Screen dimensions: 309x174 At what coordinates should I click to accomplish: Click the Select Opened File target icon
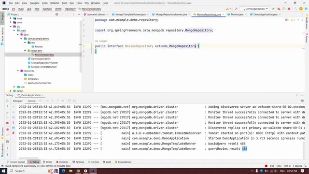point(57,14)
